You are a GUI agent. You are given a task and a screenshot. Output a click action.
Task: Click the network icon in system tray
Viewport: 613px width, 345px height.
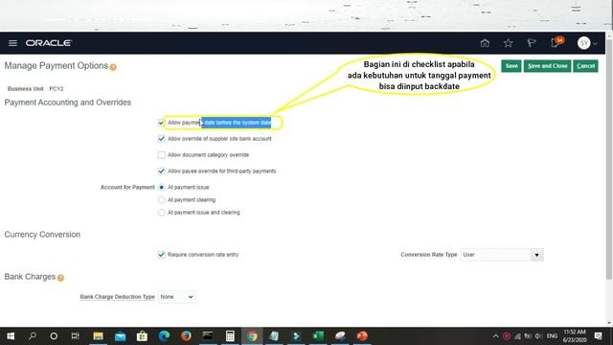tap(517, 336)
